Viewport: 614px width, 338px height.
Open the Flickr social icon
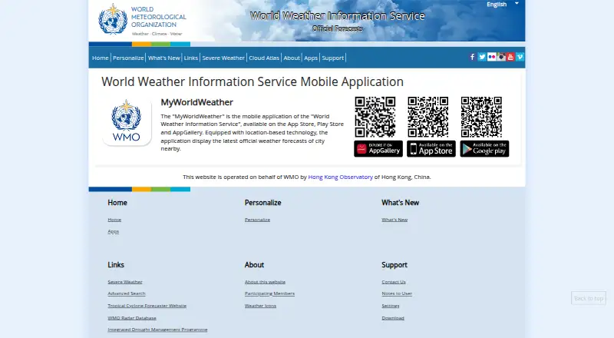tap(491, 57)
